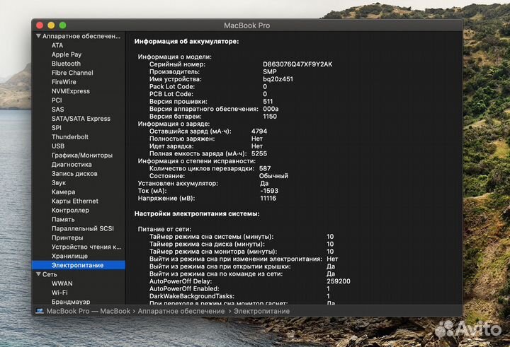This screenshot has height=347, width=510.
Task: Open Запись дисков entry
Action: 74,173
